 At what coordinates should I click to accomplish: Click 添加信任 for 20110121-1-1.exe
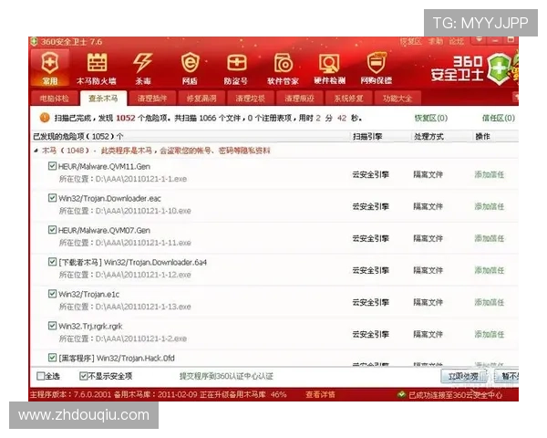(489, 174)
